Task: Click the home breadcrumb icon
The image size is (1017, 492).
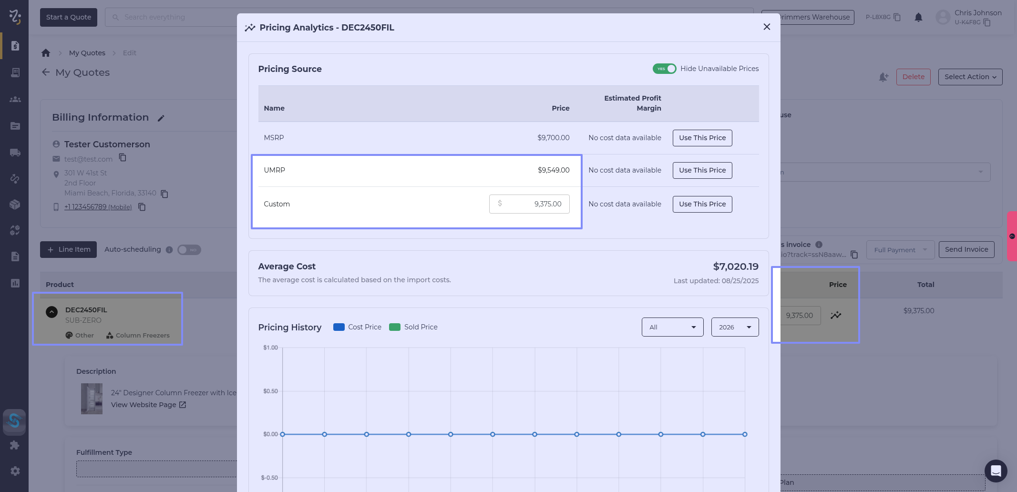Action: point(46,53)
